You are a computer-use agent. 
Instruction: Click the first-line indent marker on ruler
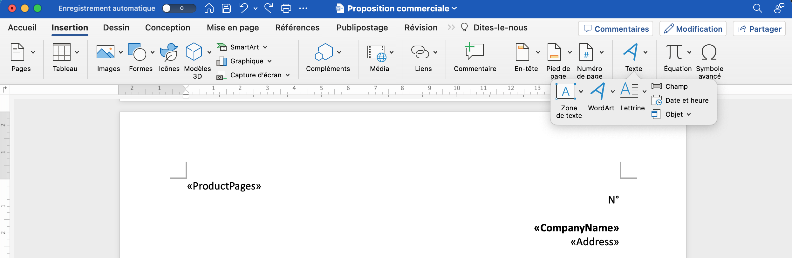click(186, 87)
